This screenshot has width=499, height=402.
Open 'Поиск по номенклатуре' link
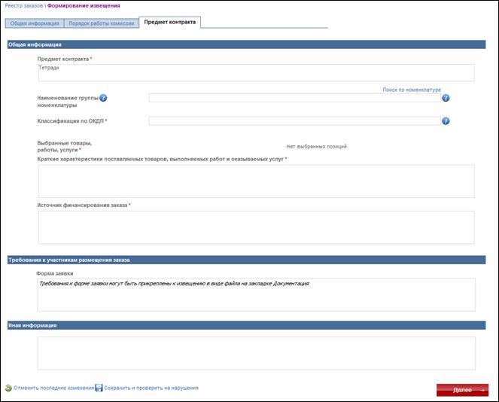coord(412,90)
